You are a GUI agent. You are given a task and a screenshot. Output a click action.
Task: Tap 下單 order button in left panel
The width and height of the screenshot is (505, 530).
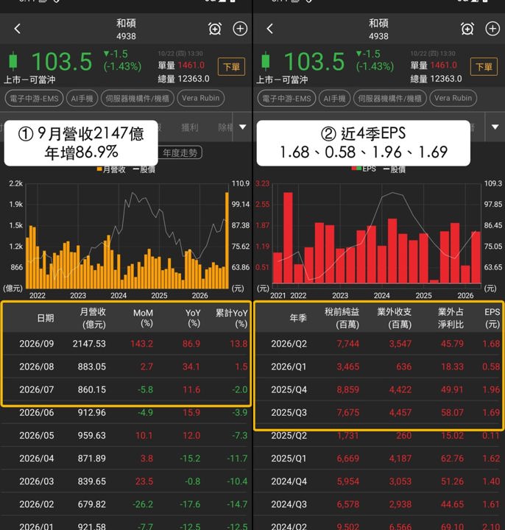pos(232,66)
